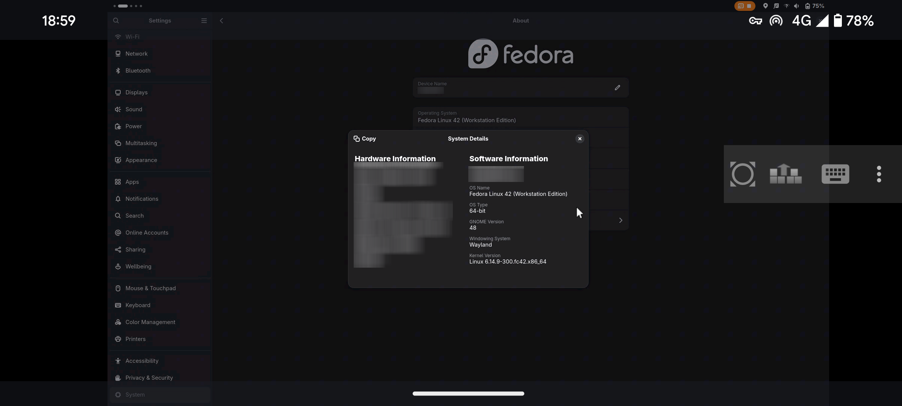The width and height of the screenshot is (902, 406).
Task: Tap the blocks icon in the floating overlay
Action: pos(786,174)
